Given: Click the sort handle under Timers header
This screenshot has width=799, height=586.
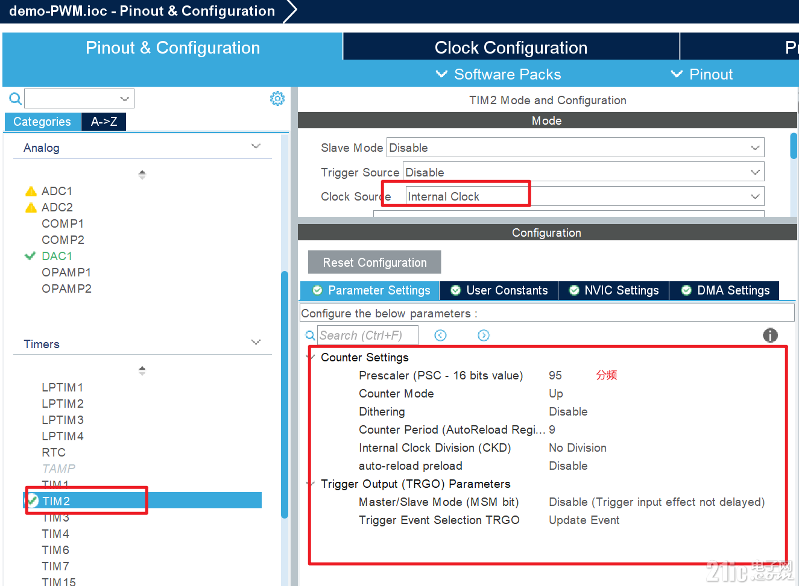Looking at the screenshot, I should coord(142,370).
